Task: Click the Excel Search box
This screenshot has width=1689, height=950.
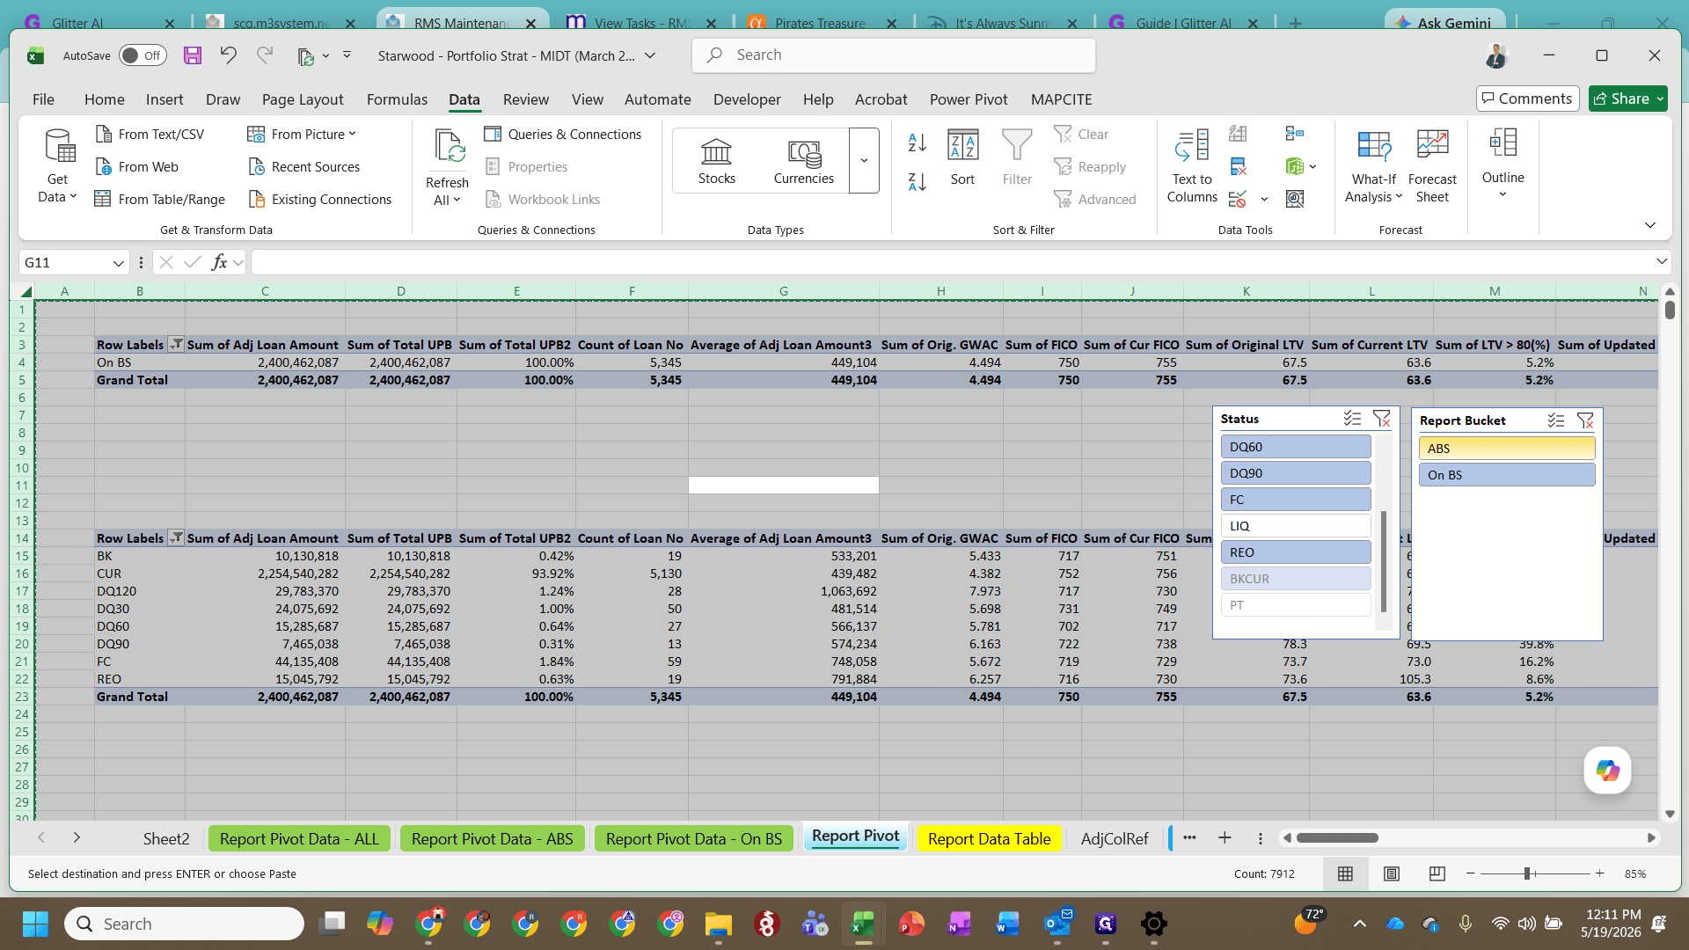Action: pos(894,55)
